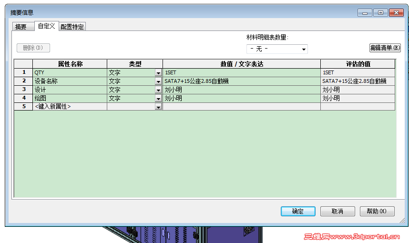This screenshot has width=409, height=243.
Task: Select the 自定义 tab
Action: click(46, 26)
